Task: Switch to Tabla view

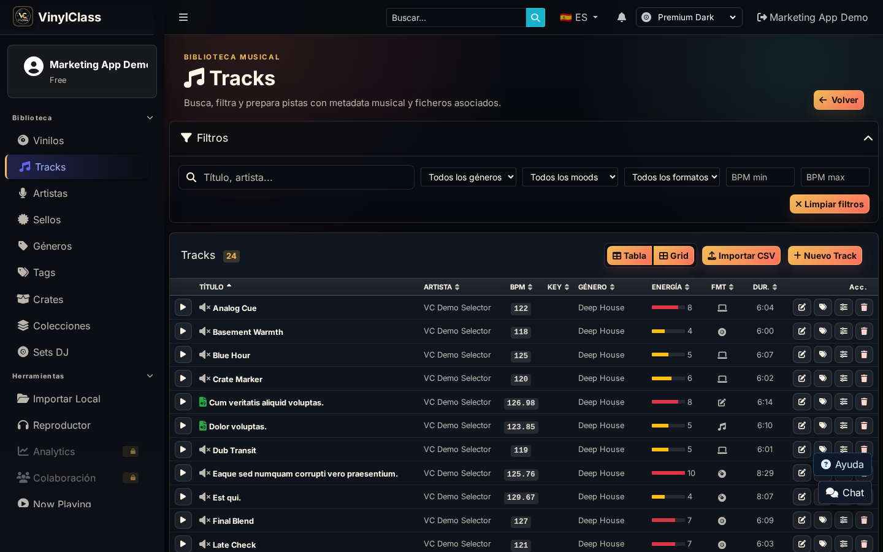Action: click(x=629, y=256)
